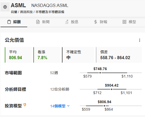
Task: Click the globe icon beside ASML
Action: (x=5, y=7)
